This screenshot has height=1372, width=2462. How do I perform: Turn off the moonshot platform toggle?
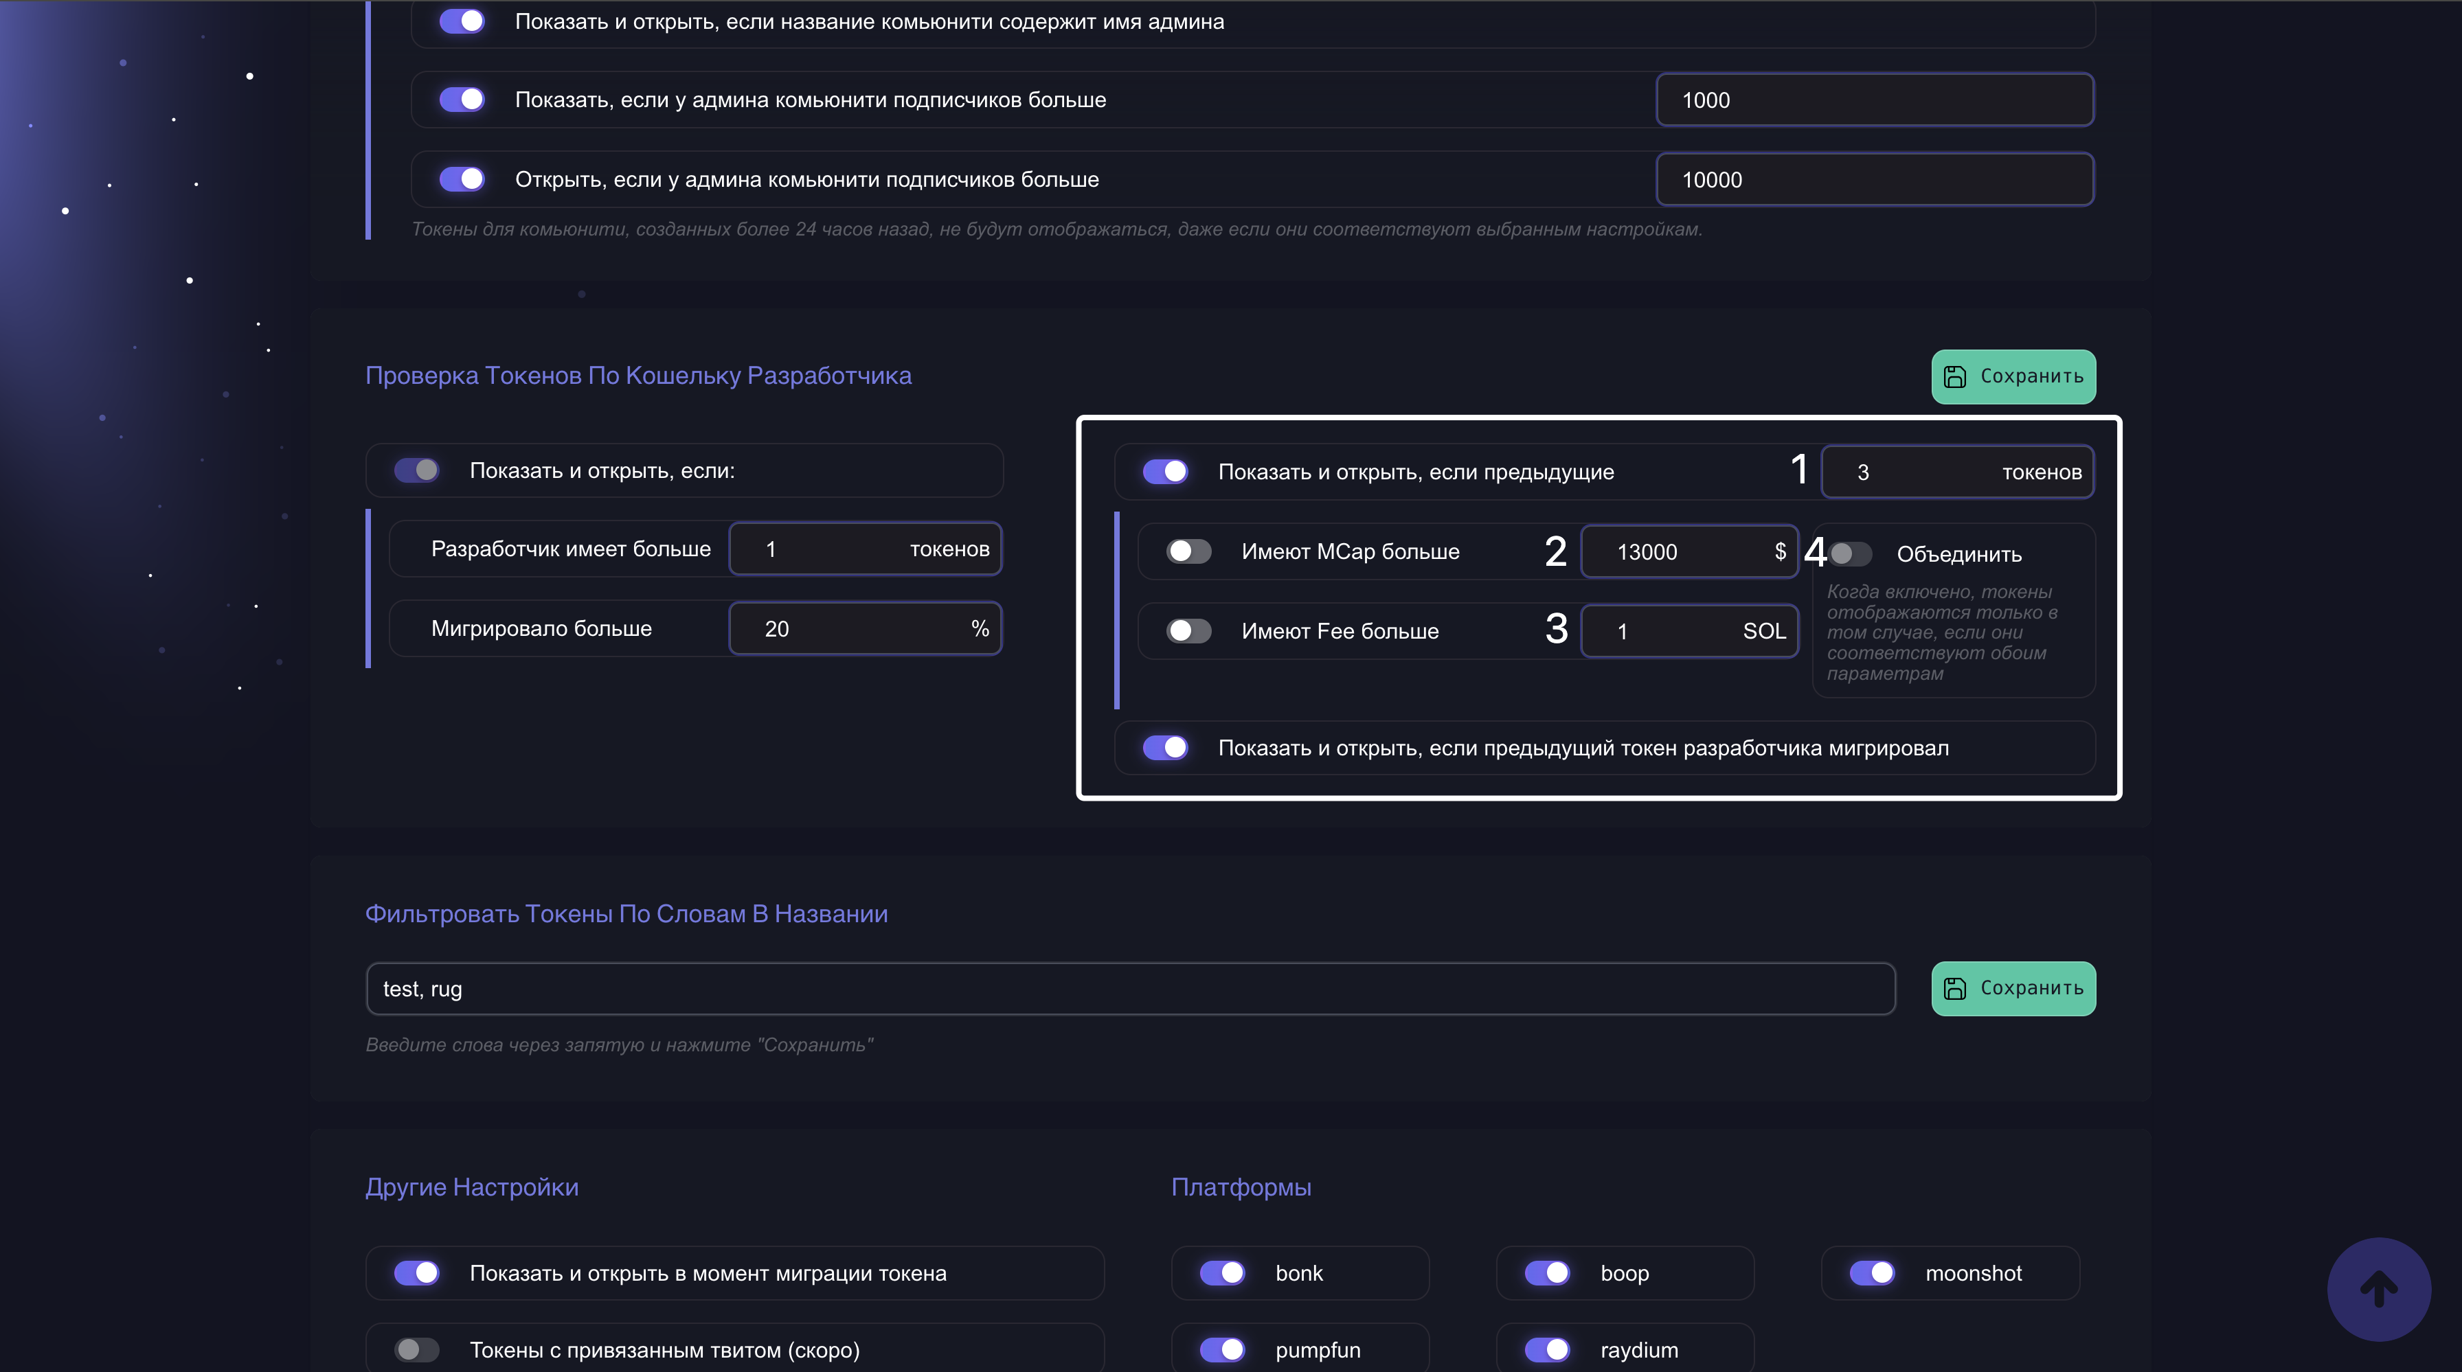pos(1871,1272)
